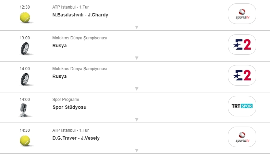Open the Eurosport 2 logo for the 13:00 event
This screenshot has height=154, width=270.
click(242, 44)
